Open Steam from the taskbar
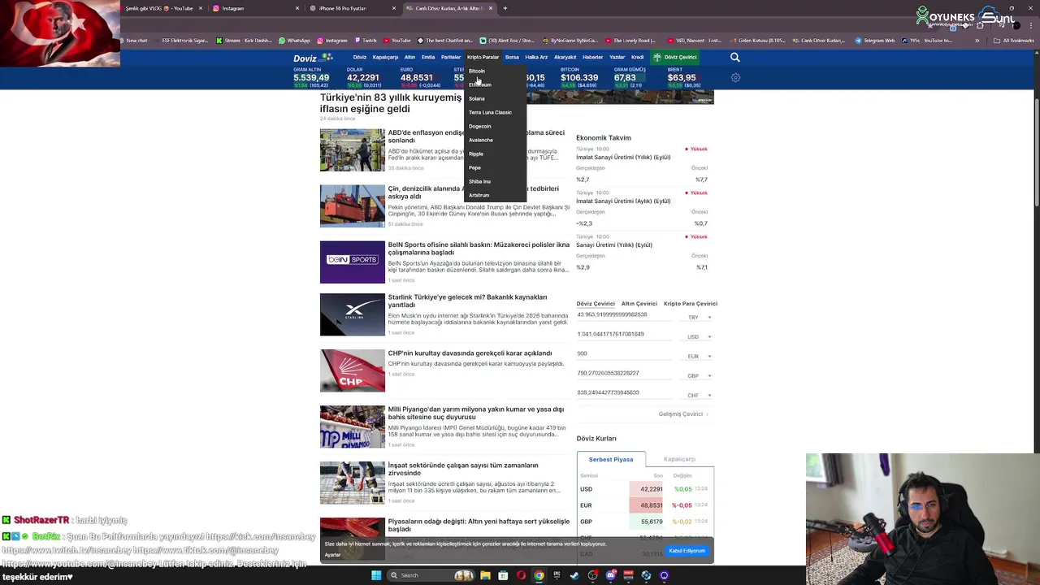This screenshot has width=1040, height=585. click(x=574, y=575)
